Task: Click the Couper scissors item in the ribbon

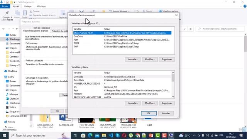Action: click(34, 11)
